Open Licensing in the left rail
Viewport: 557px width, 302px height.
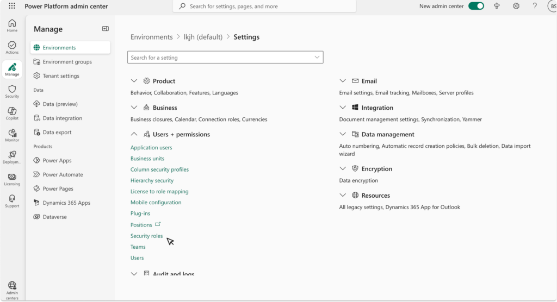12,179
